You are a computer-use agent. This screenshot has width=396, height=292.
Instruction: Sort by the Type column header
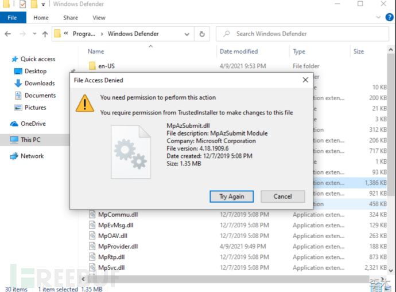point(299,52)
